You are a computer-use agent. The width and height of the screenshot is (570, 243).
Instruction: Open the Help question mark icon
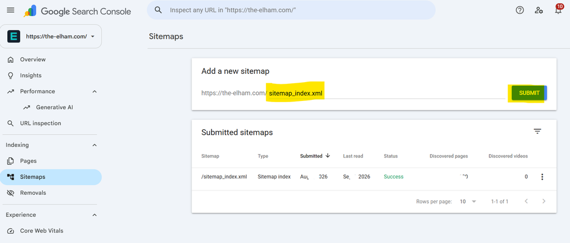(x=520, y=10)
